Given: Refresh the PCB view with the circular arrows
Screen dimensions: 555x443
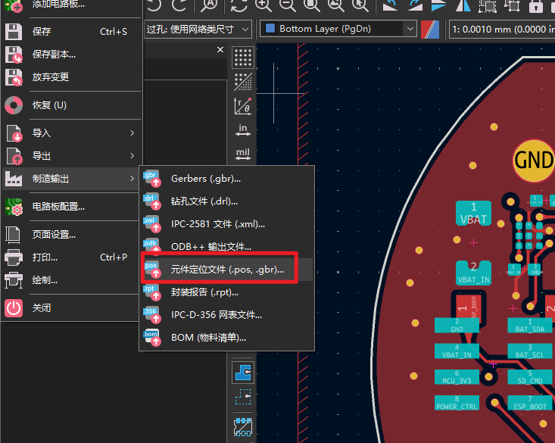Looking at the screenshot, I should [x=239, y=5].
